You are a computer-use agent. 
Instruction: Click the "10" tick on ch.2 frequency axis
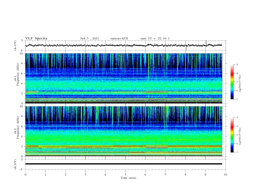21,106
